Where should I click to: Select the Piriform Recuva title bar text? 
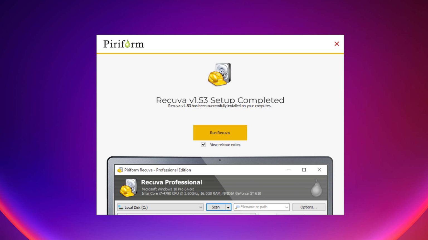tap(157, 170)
